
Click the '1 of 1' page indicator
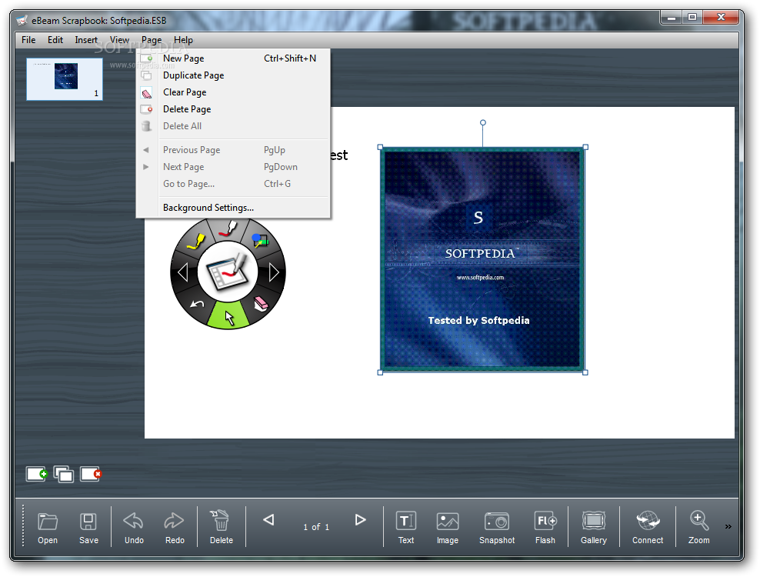(316, 527)
